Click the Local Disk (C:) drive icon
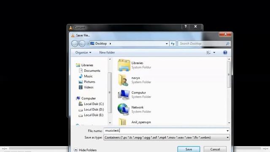Image resolution: width=270 pixels, height=152 pixels. pos(81,104)
